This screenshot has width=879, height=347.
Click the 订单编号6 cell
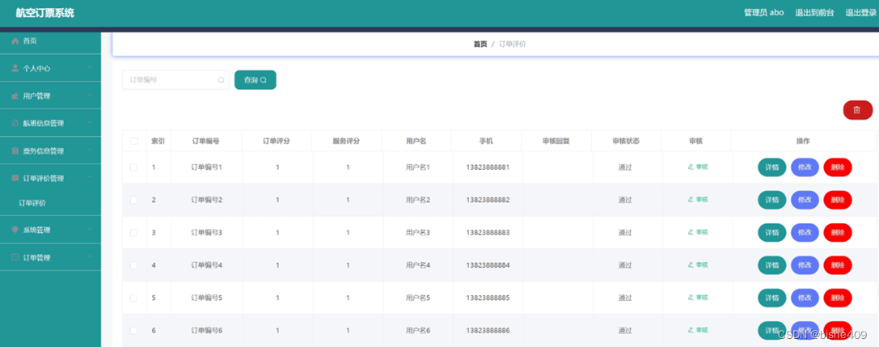207,331
